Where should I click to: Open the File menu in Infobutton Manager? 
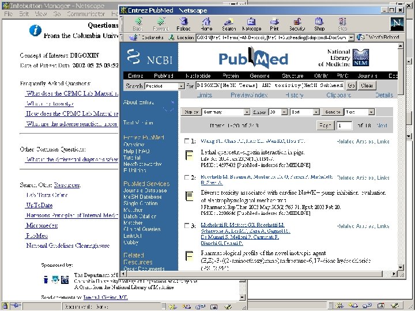coord(9,14)
